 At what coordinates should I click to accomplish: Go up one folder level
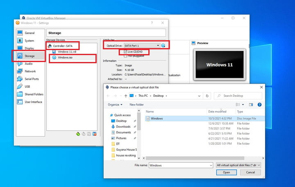click(x=126, y=96)
